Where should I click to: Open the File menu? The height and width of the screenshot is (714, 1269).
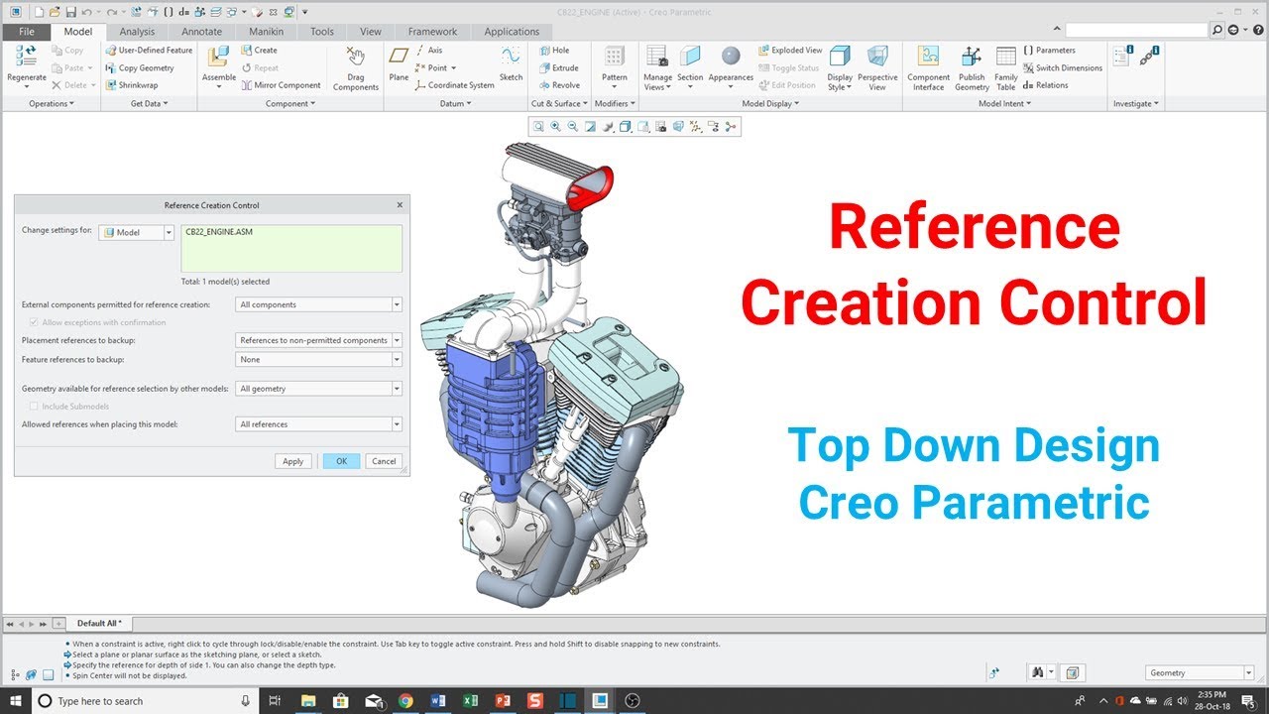(x=27, y=32)
